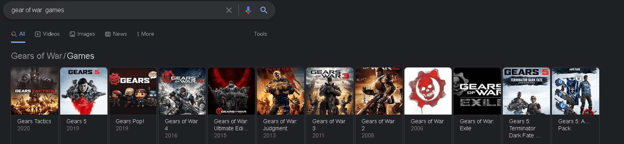The image size is (624, 144).
Task: Open the Gears of War 3 cover thumbnail
Action: [330, 91]
